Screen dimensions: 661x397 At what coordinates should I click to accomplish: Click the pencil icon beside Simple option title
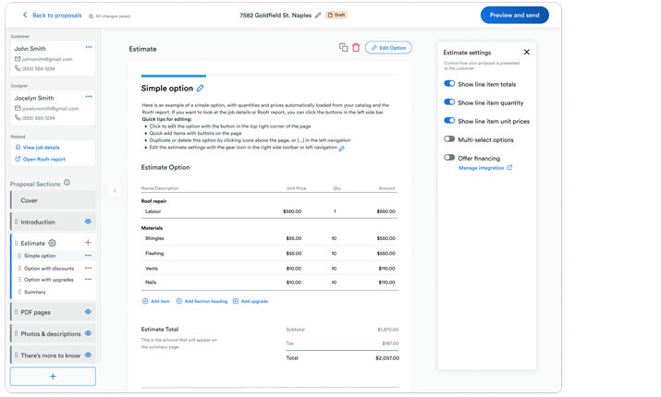click(x=201, y=89)
